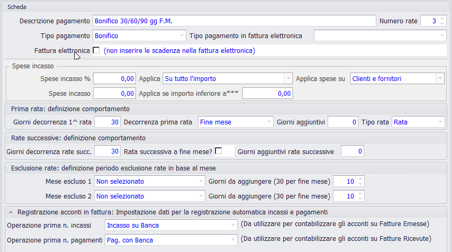Open the Tipo pagamento dropdown
Screen dimensions: 452x252
point(182,36)
